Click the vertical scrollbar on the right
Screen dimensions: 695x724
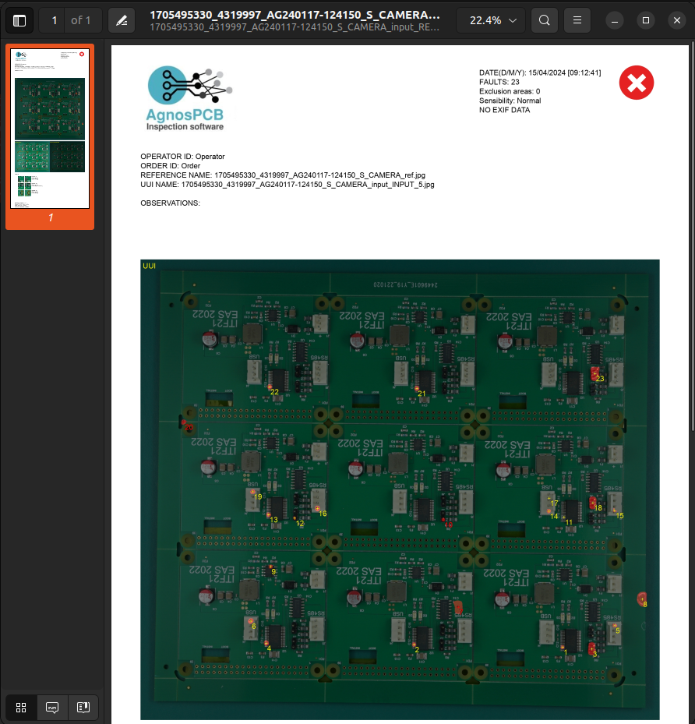coord(690,234)
